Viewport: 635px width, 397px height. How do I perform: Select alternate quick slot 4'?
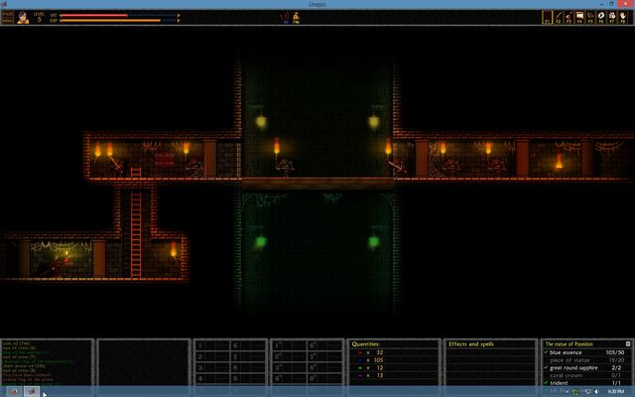pos(290,379)
